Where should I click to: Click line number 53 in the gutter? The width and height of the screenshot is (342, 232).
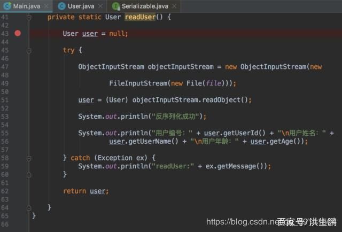(x=5, y=117)
